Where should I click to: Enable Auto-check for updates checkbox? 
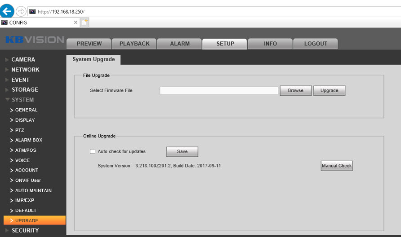coord(93,152)
